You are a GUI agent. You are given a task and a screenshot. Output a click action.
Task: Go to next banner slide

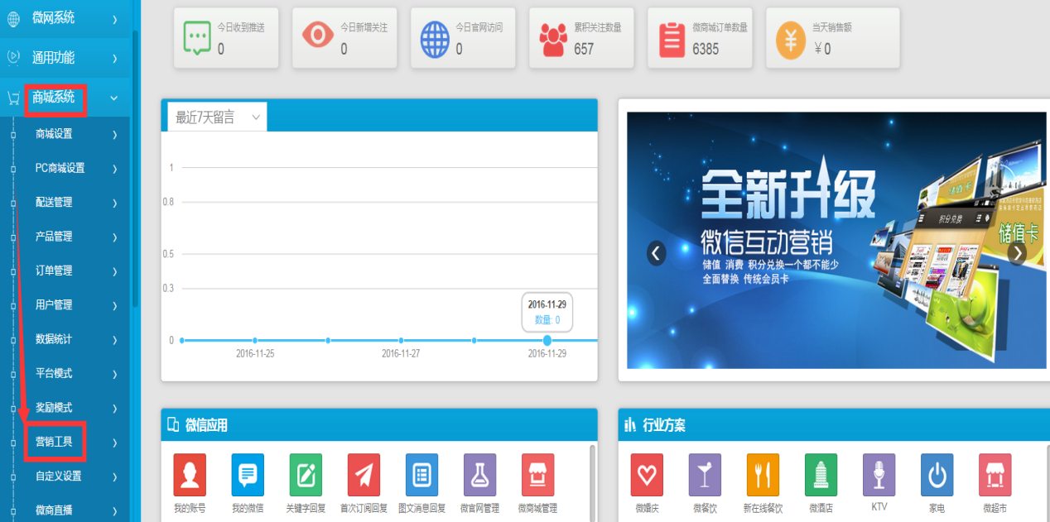click(x=1016, y=253)
